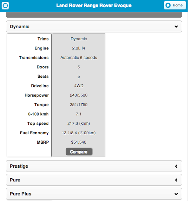Collapse the Dynamic trim section
The image size is (188, 201).
click(94, 26)
